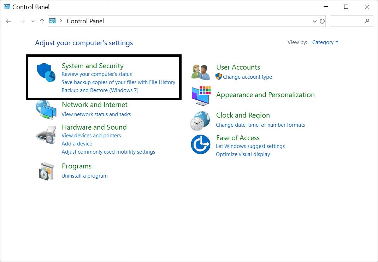
Task: Select Change account type
Action: tap(248, 77)
